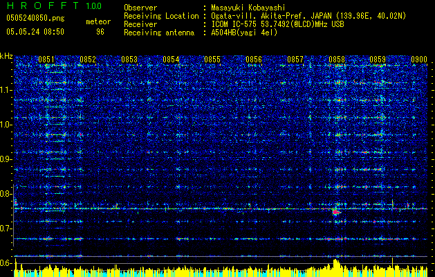Image resolution: width=435 pixels, height=277 pixels.
Task: Select the 0859 time marker
Action: (378, 60)
